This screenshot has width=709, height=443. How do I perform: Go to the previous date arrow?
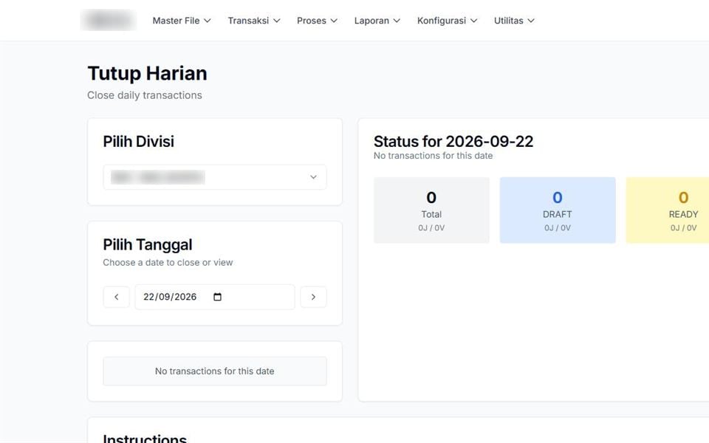pyautogui.click(x=116, y=297)
